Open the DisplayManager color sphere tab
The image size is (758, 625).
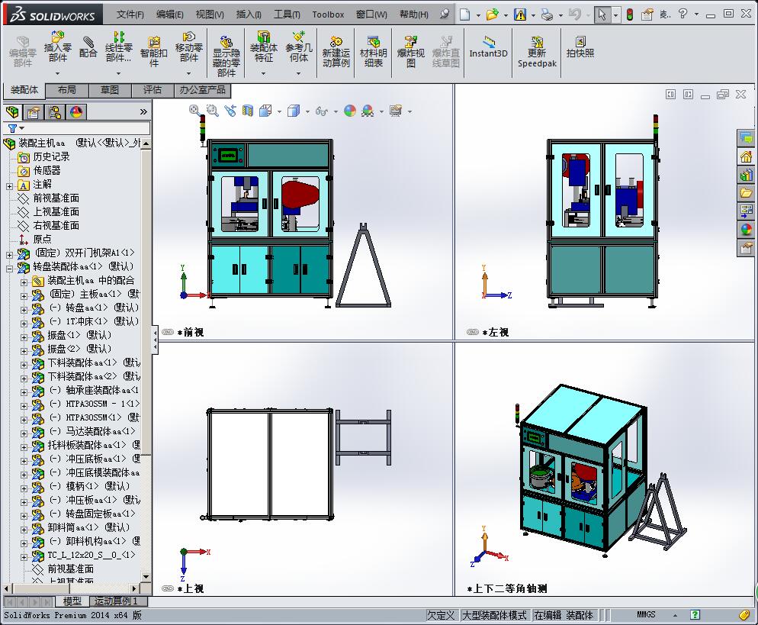(76, 112)
